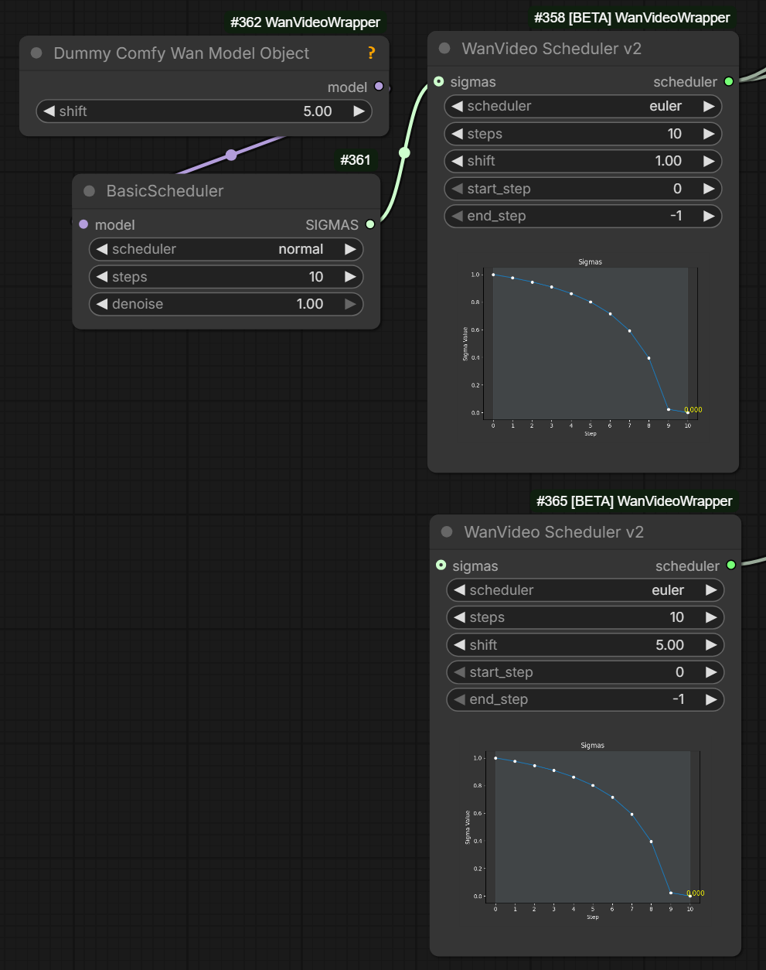This screenshot has width=766, height=970.
Task: Open the scheduler selector showing euler on node #358
Action: 582,106
